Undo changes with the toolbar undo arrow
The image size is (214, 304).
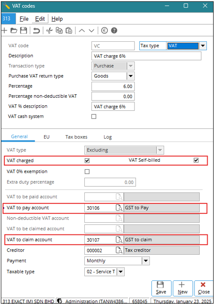pos(36,30)
